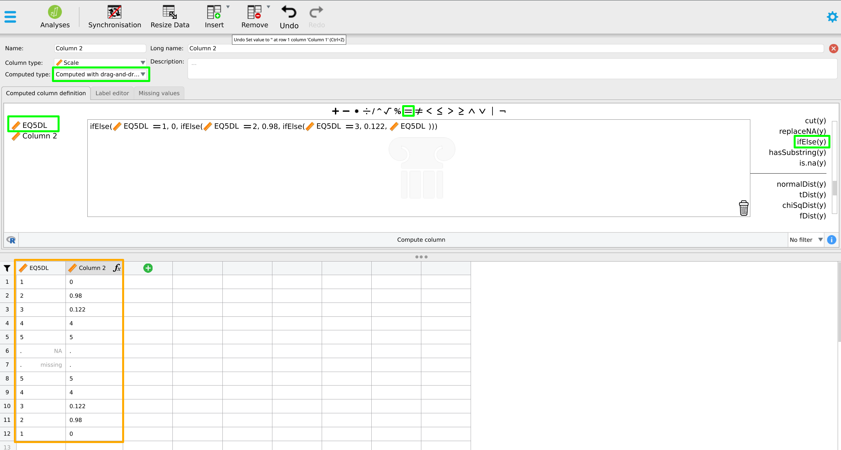Click the blue info help icon
Viewport: 841px width, 450px height.
point(831,240)
